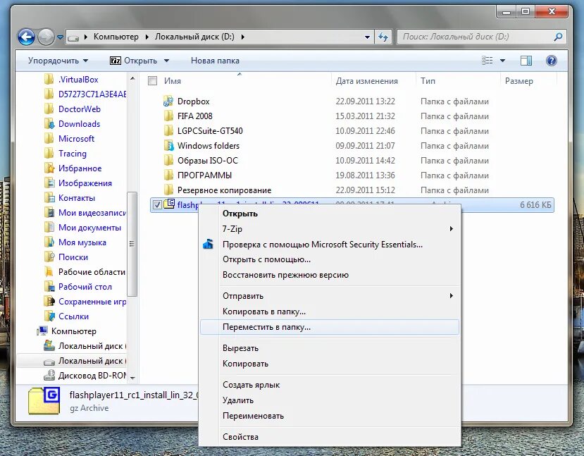Expand the 7-Zip submenu
Screen dimensions: 584x456
coord(330,229)
